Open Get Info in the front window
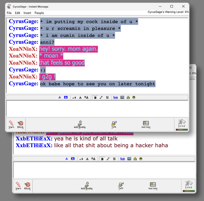Viewport: 204px width, 201px height. 146,124
